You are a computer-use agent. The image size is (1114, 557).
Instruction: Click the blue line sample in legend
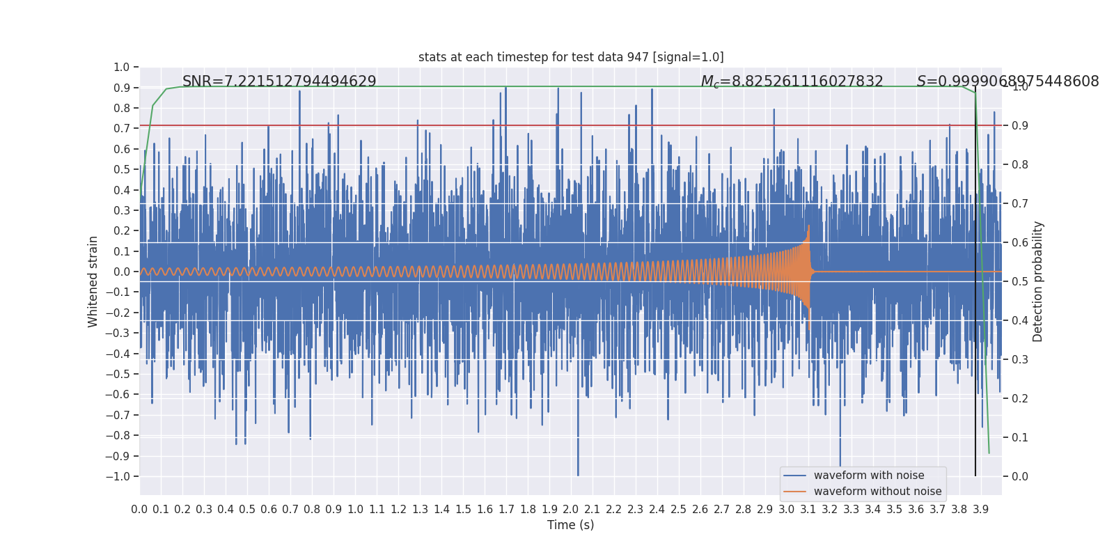(795, 476)
